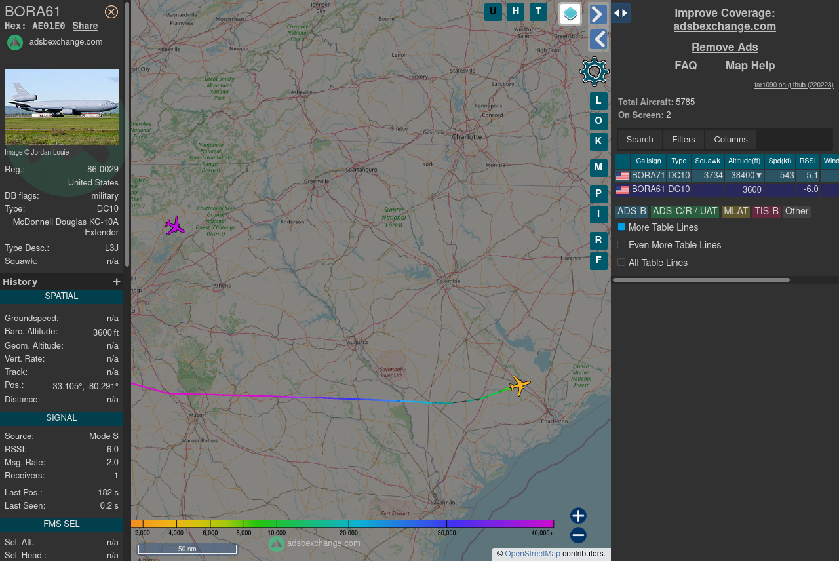
Task: Select the magenta aircraft on the map
Action: coord(175,226)
